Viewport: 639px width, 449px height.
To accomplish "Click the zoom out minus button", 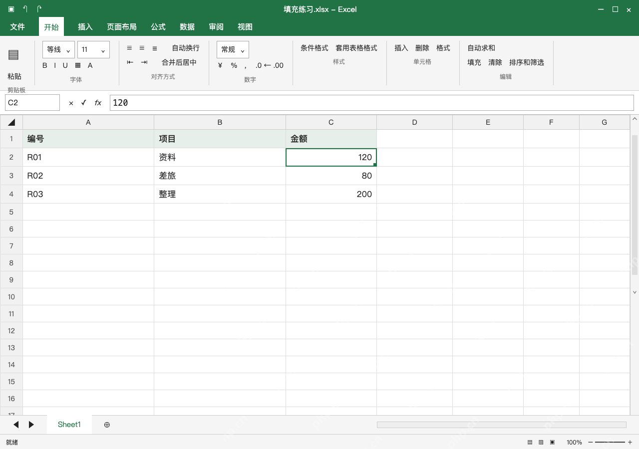I will tap(591, 442).
